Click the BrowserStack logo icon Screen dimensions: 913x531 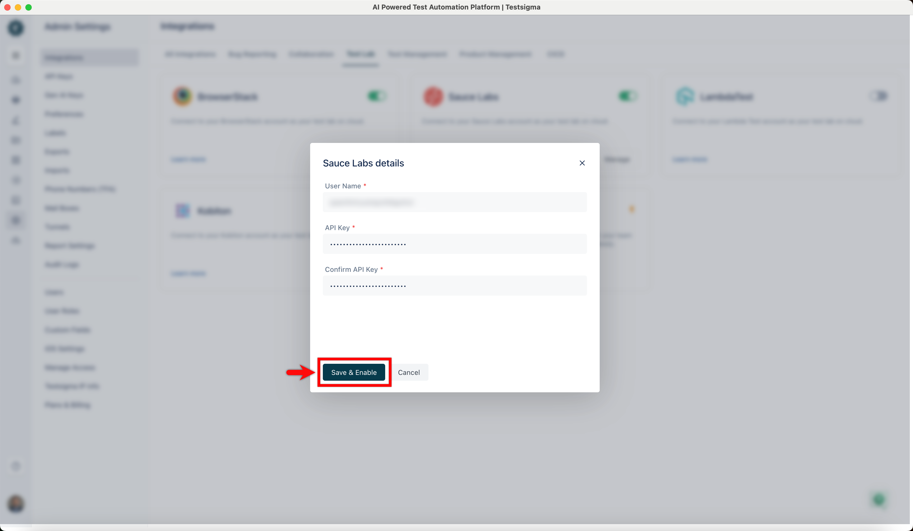point(183,96)
